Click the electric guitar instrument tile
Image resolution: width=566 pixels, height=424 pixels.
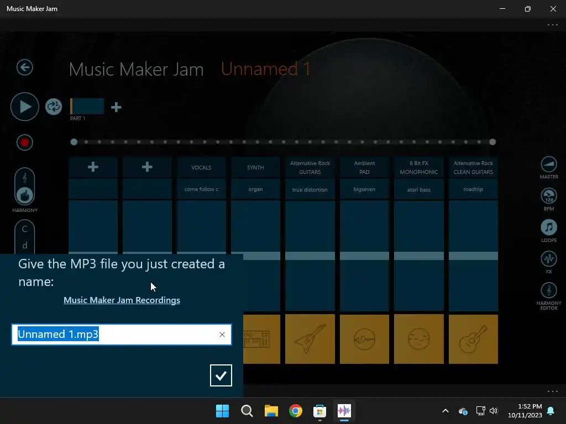tap(310, 339)
